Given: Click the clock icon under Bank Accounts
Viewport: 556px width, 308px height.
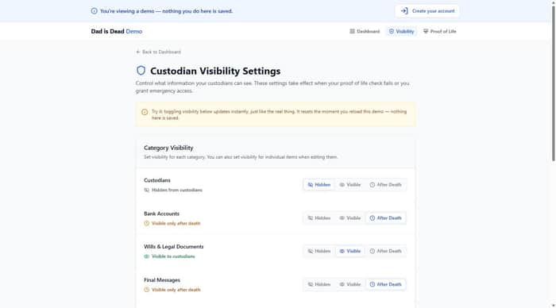Looking at the screenshot, I should (146, 223).
